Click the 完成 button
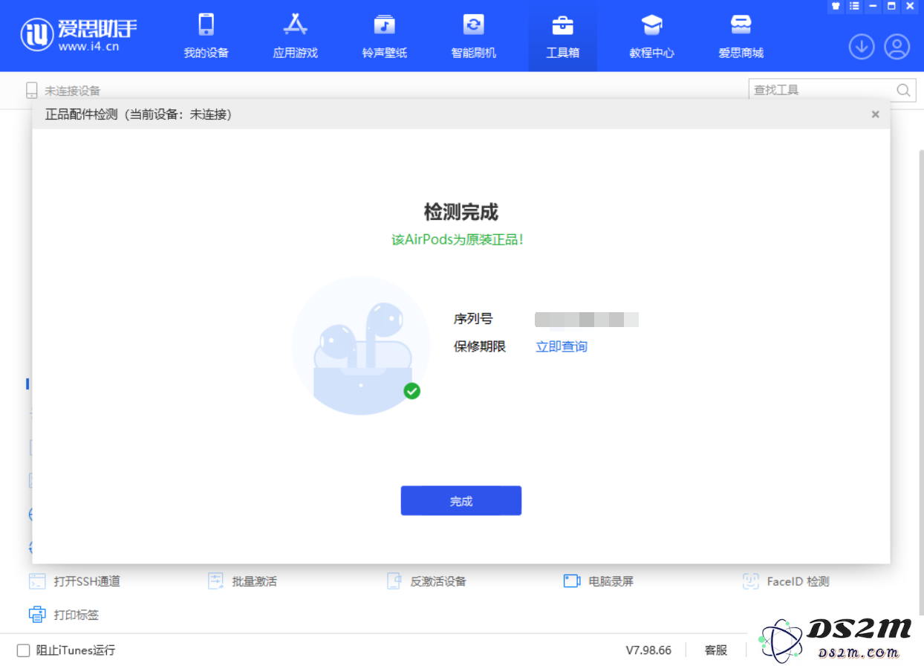This screenshot has height=666, width=924. [x=461, y=501]
